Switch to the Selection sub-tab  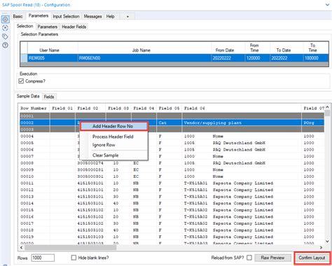click(25, 26)
